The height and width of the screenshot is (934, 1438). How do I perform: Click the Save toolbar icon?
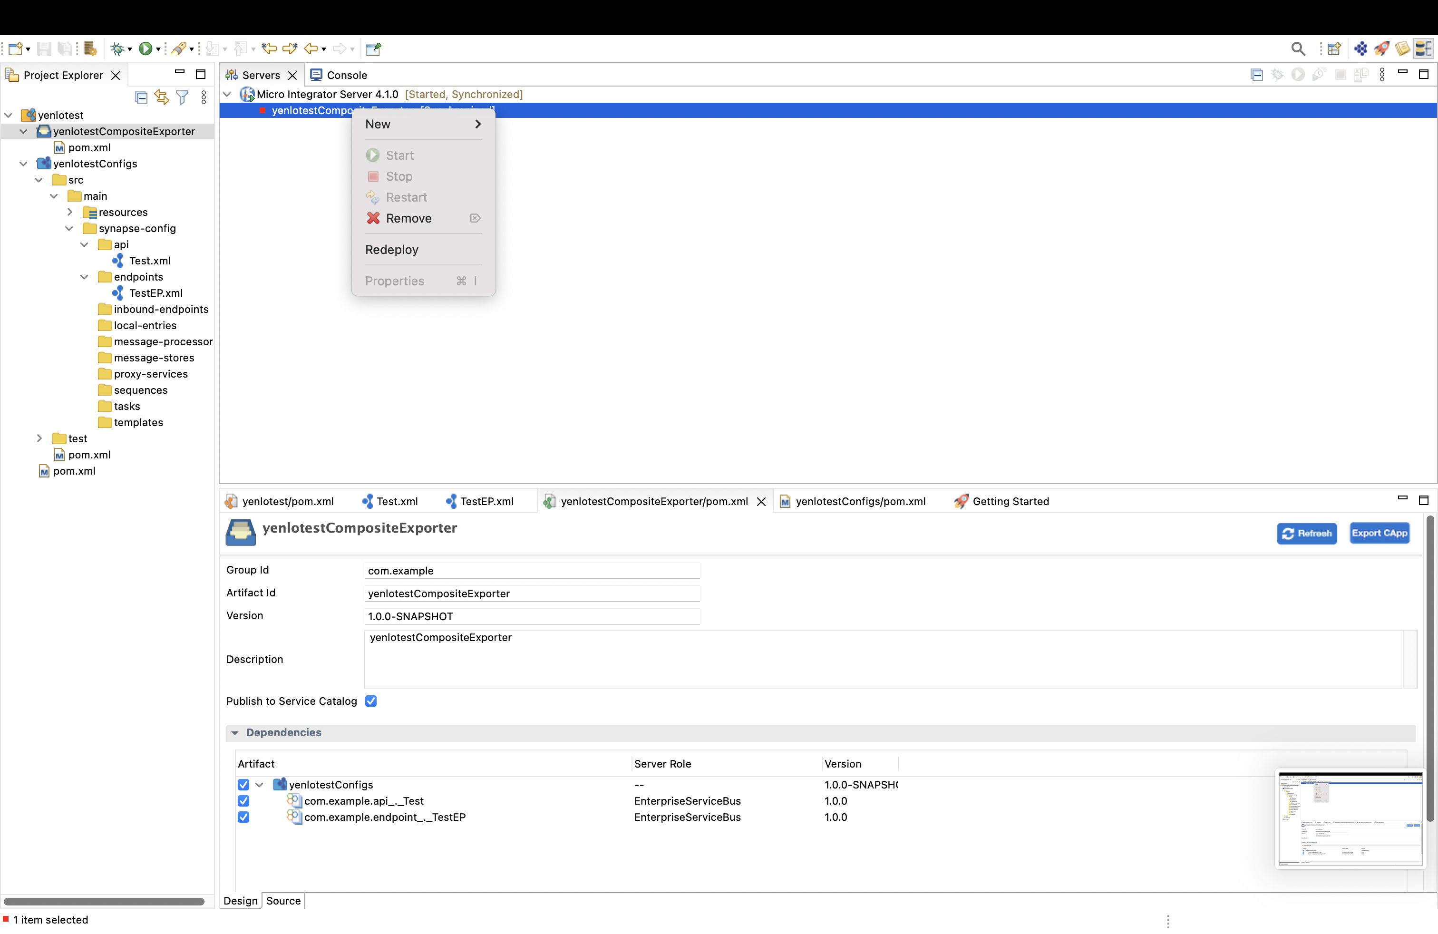point(44,49)
